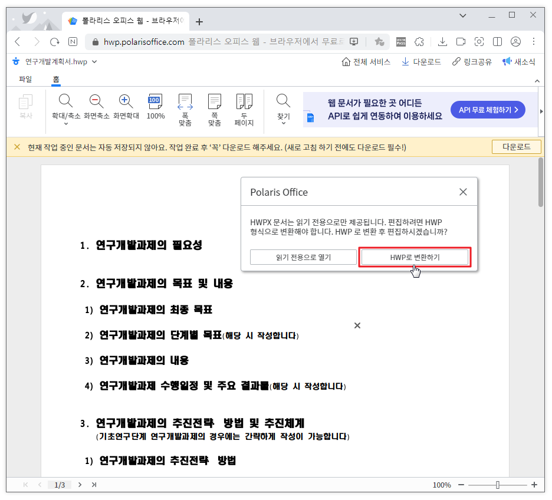Open browser tab search chevron

(x=463, y=15)
